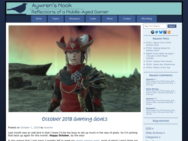Open the About page
This screenshot has height=141, width=188.
pyautogui.click(x=109, y=19)
